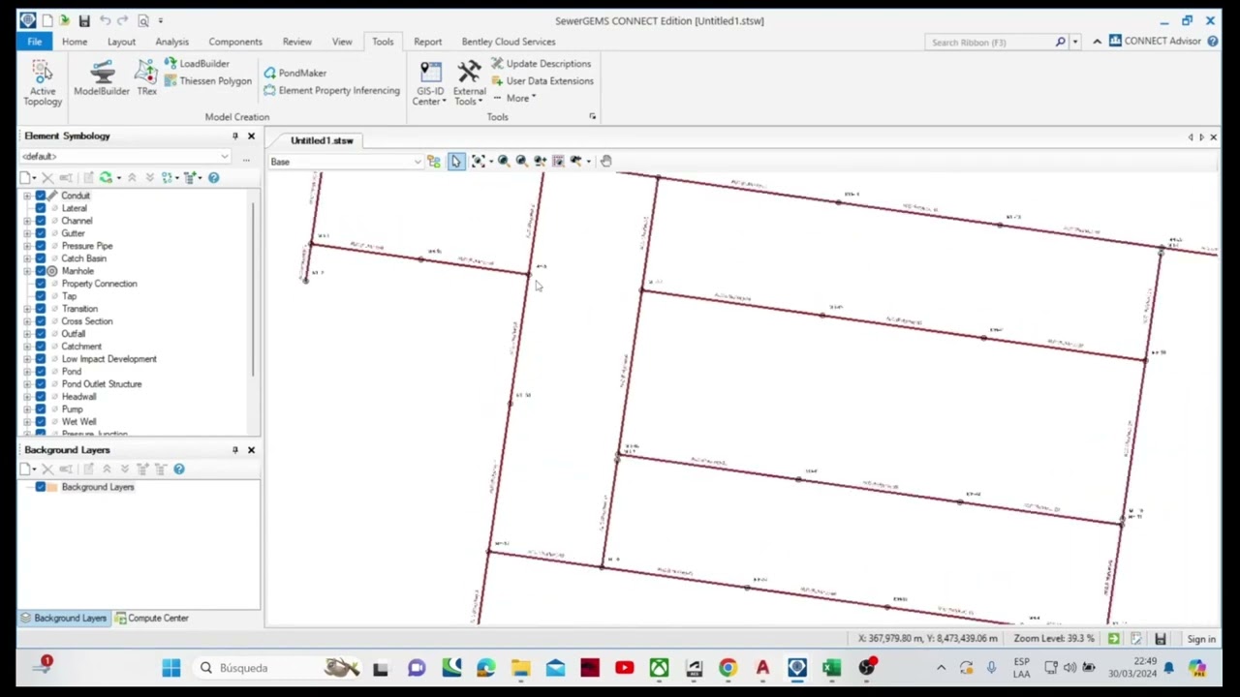Launch PondMaker
Screen dimensions: 1240x697
click(294, 73)
